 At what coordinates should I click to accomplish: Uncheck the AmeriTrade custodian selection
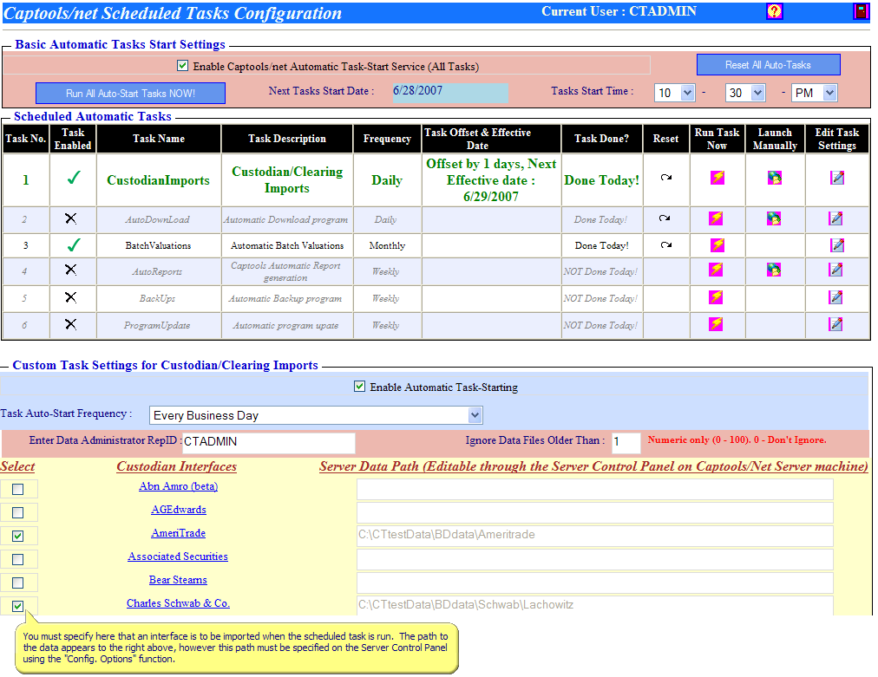(x=18, y=535)
